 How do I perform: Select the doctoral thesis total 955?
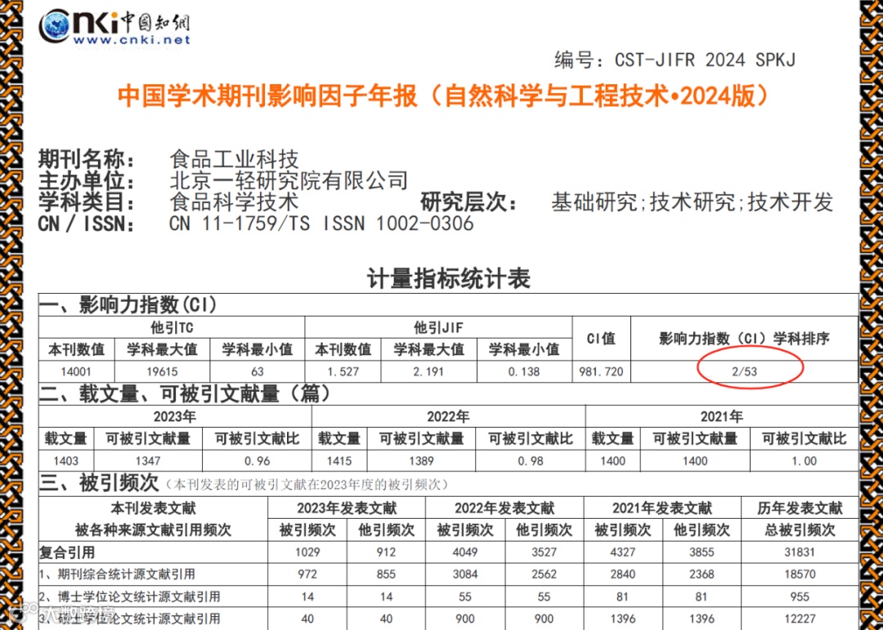pyautogui.click(x=800, y=596)
